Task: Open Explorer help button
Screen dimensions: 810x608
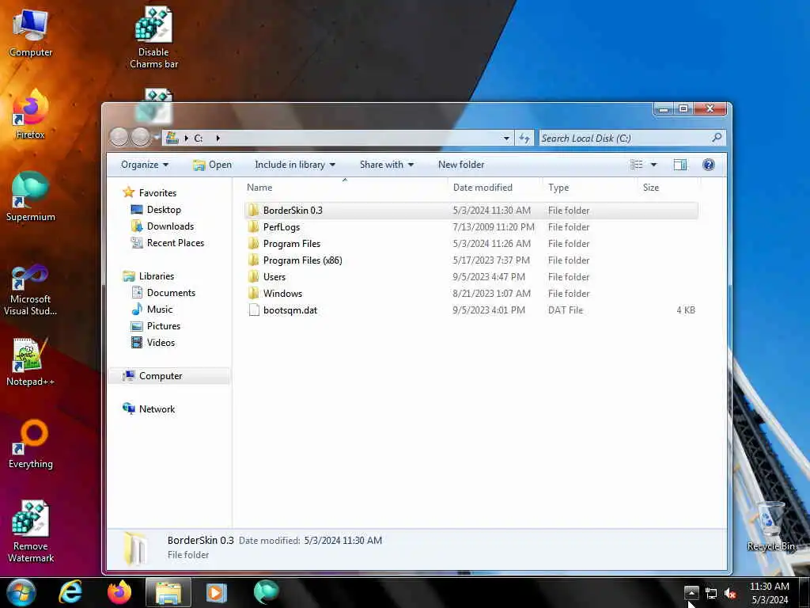Action: (x=708, y=165)
